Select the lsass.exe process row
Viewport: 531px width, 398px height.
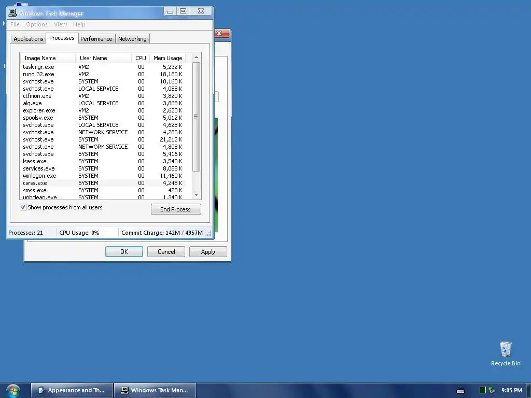(x=103, y=161)
